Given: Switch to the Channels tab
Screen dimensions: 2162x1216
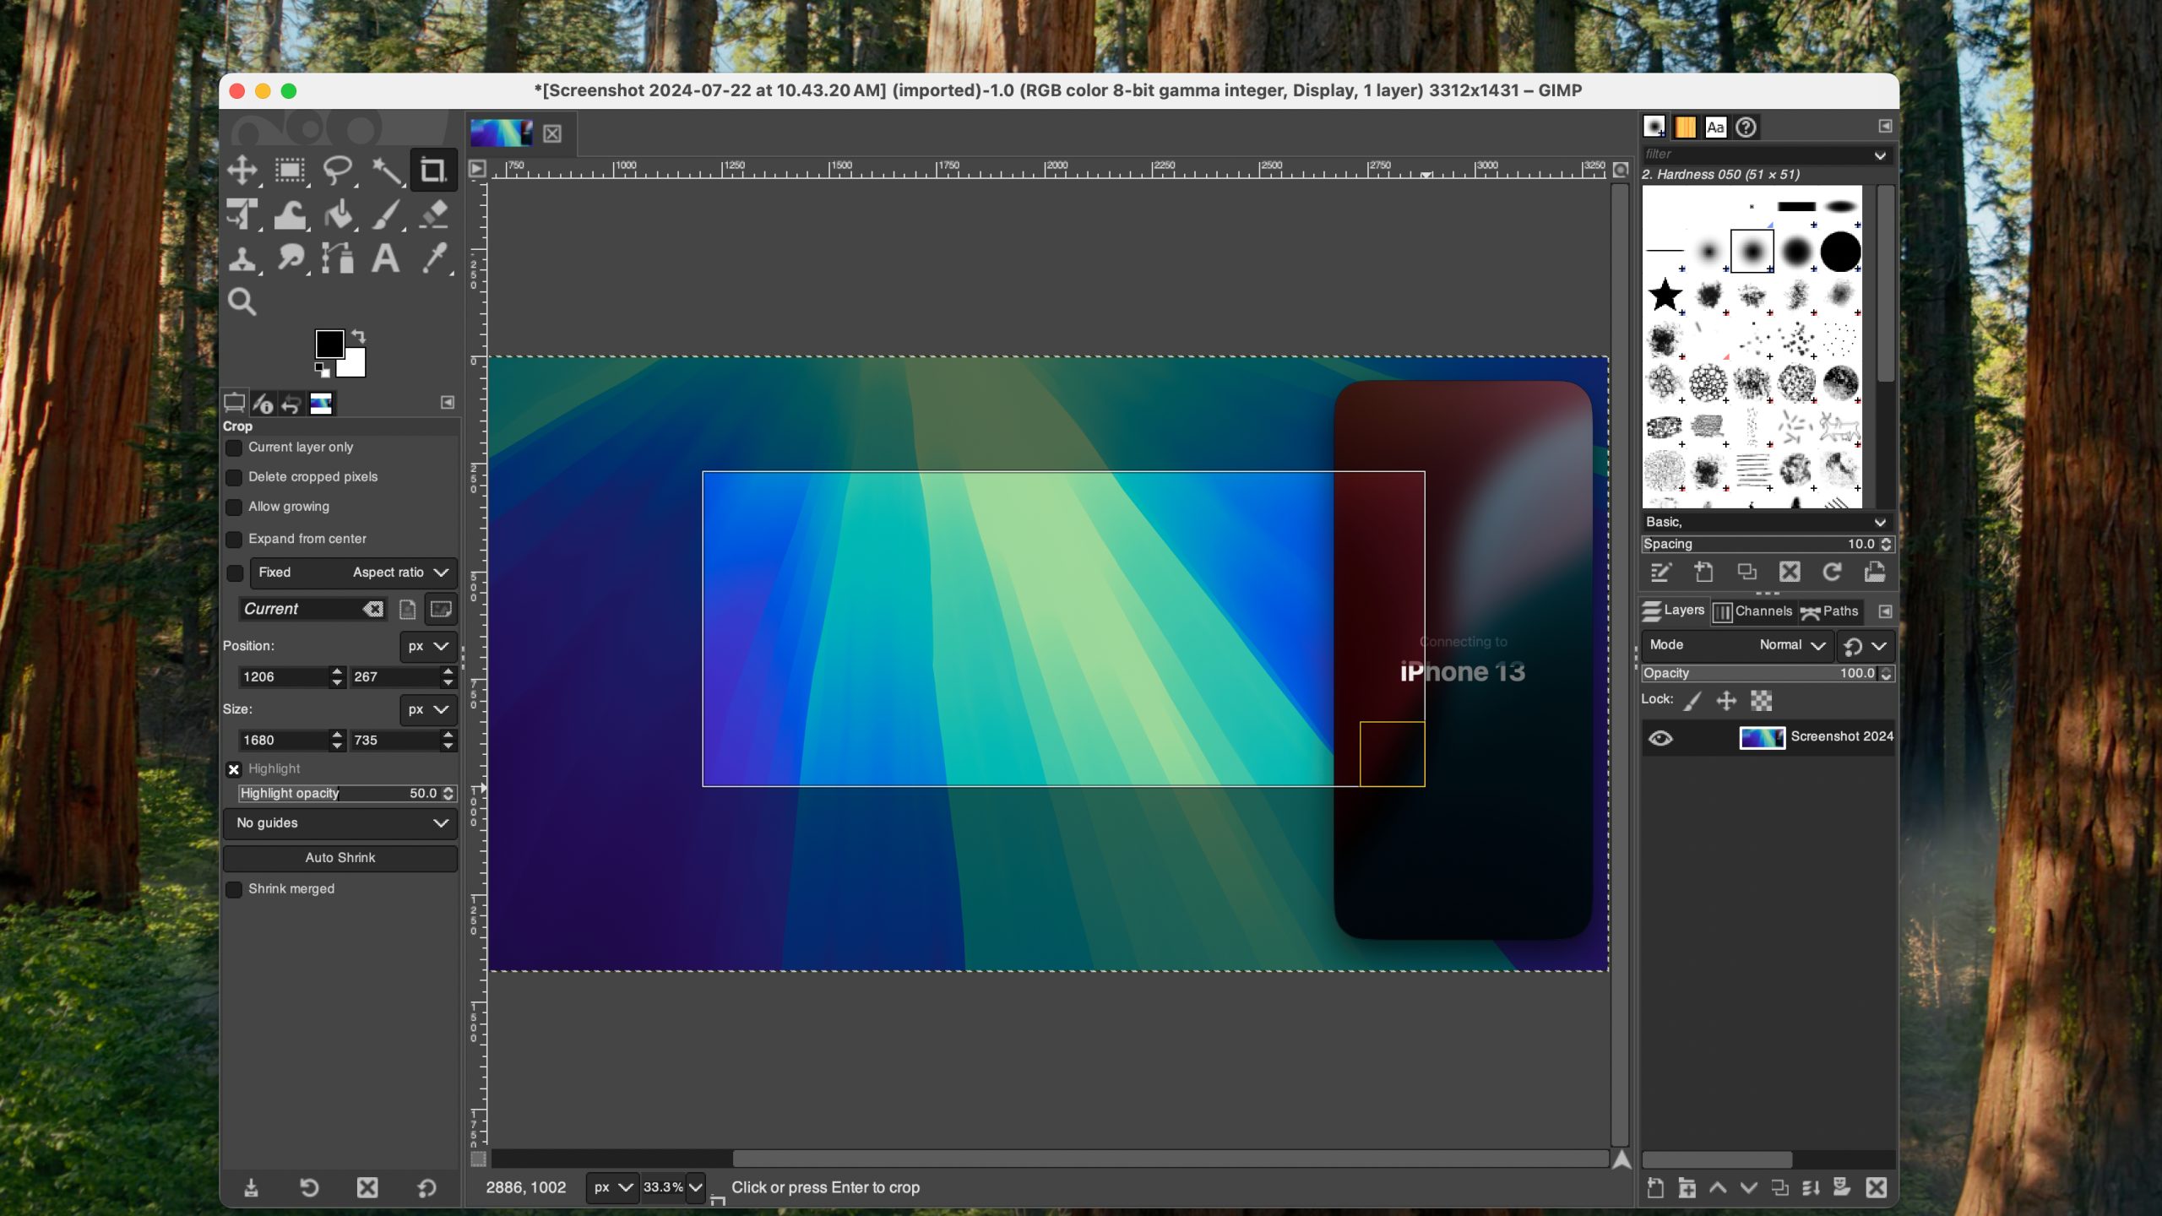Looking at the screenshot, I should point(1752,611).
